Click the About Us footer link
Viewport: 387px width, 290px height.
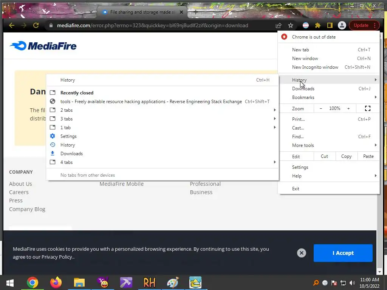20,184
